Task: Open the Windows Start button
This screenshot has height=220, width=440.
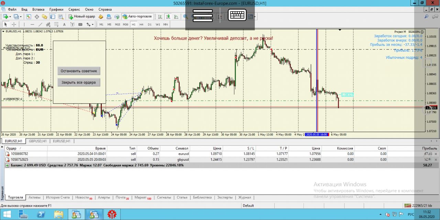Action: [7, 214]
